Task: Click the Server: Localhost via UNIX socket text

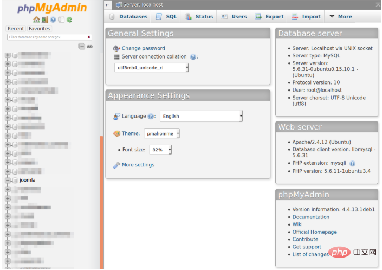Action: (x=333, y=48)
